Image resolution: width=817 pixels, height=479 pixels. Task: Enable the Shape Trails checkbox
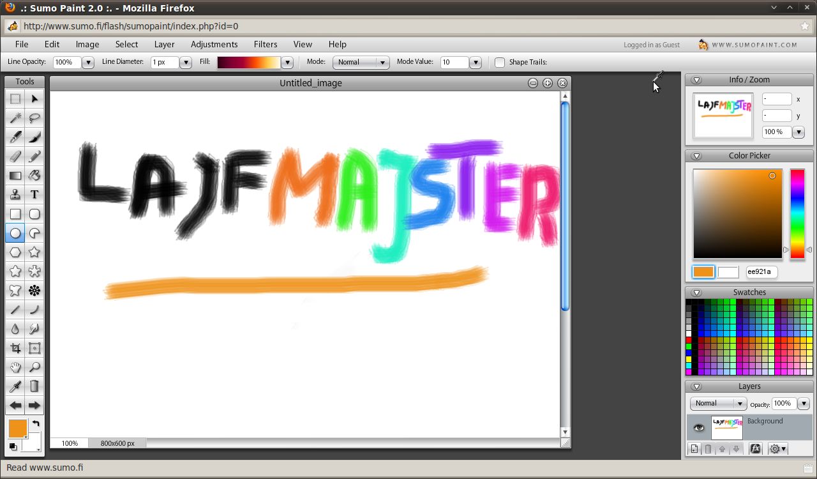(500, 62)
